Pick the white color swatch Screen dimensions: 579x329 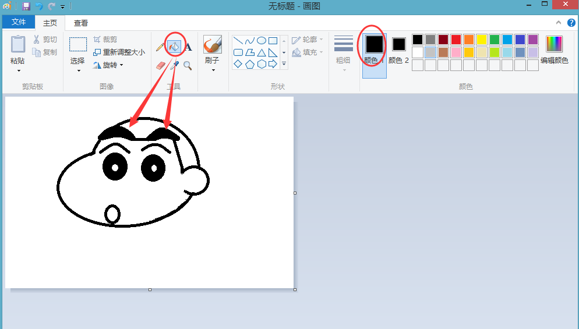coord(418,52)
